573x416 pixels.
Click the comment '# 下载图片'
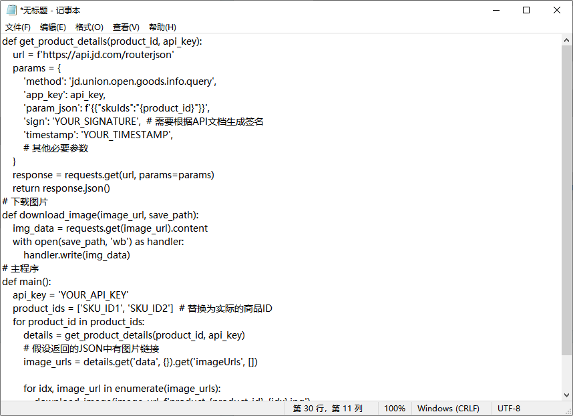[x=25, y=202]
